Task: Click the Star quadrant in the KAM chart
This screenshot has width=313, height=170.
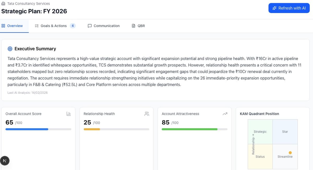Action: (285, 132)
